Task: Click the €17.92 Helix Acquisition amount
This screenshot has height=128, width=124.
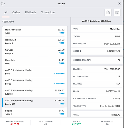Action: click(61, 30)
